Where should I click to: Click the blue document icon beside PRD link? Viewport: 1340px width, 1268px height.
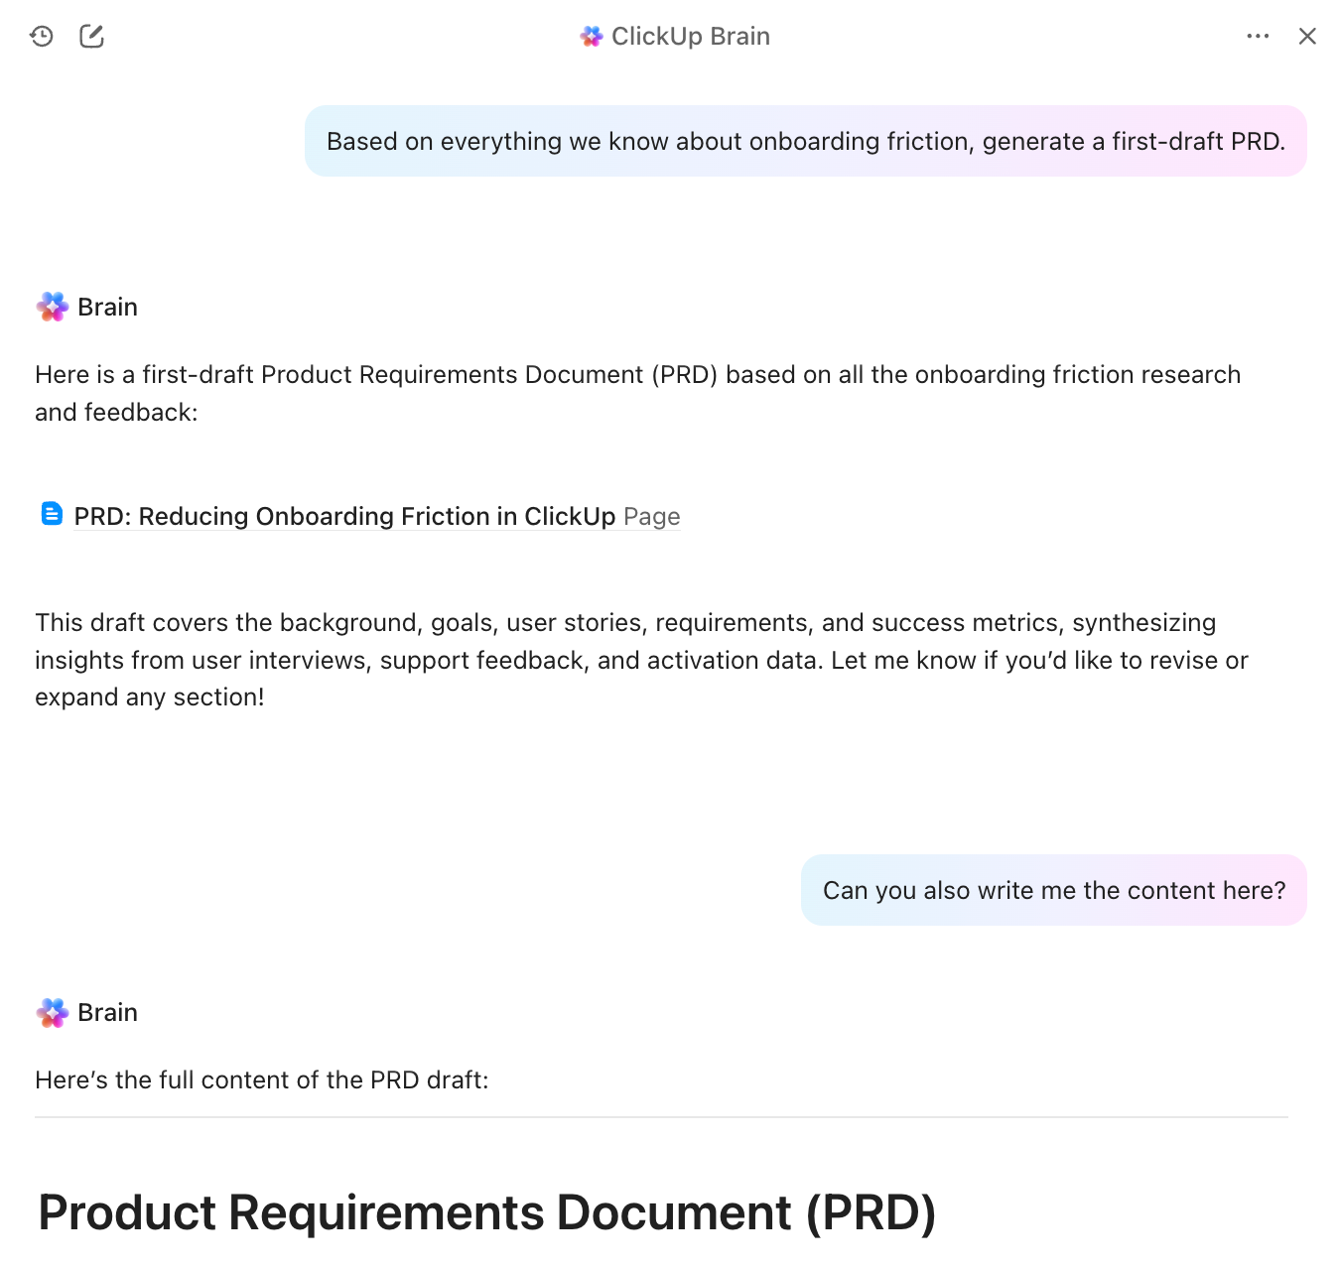[x=52, y=514]
